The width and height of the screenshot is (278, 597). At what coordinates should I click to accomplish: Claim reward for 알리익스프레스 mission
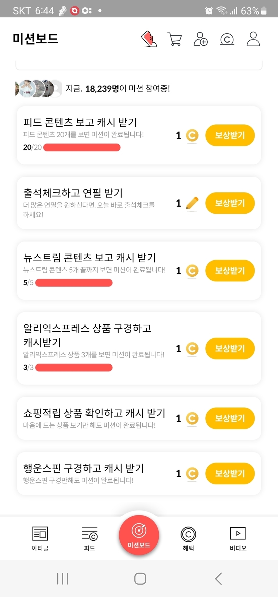click(230, 348)
